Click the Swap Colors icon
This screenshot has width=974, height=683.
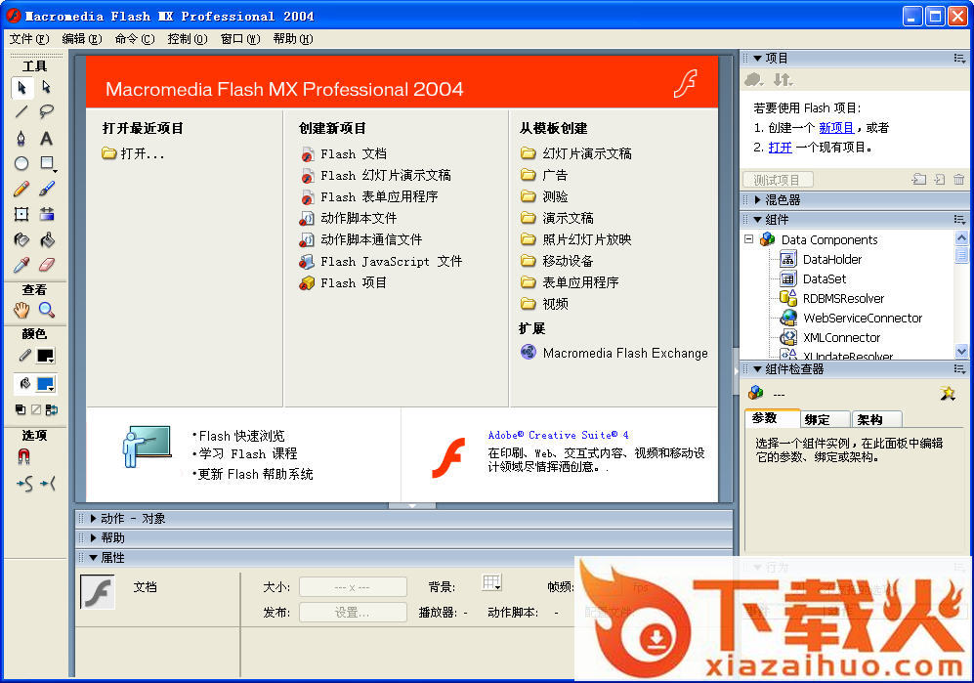point(52,409)
